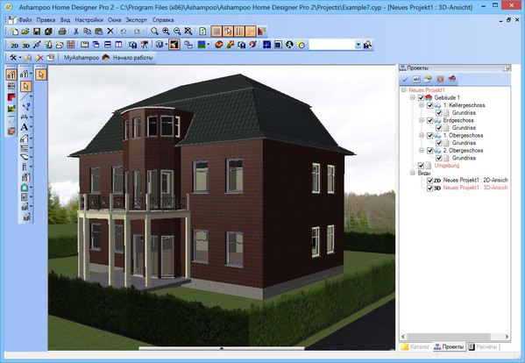The height and width of the screenshot is (363, 525).
Task: Click the MyAshampoo button
Action: [82, 58]
